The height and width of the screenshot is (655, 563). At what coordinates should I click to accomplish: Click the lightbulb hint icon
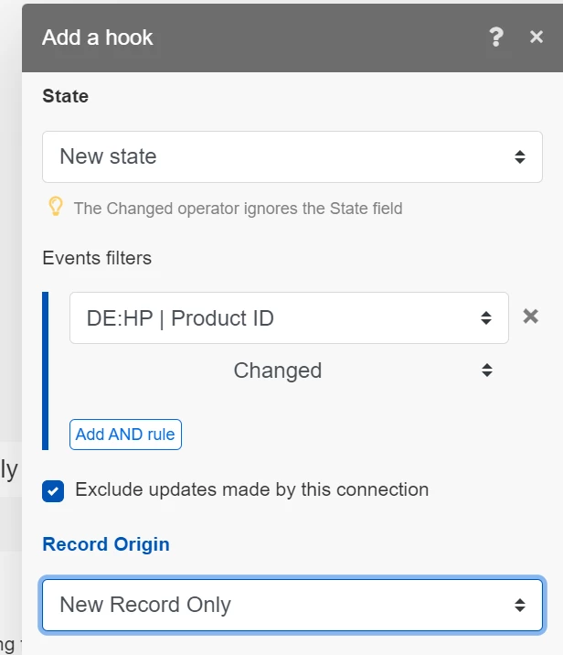coord(55,207)
